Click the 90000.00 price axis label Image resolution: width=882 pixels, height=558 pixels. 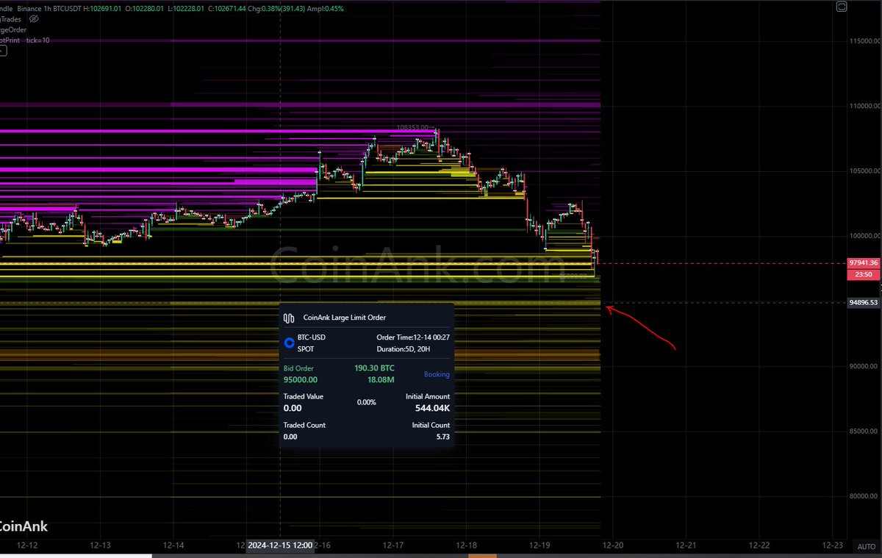coord(864,366)
